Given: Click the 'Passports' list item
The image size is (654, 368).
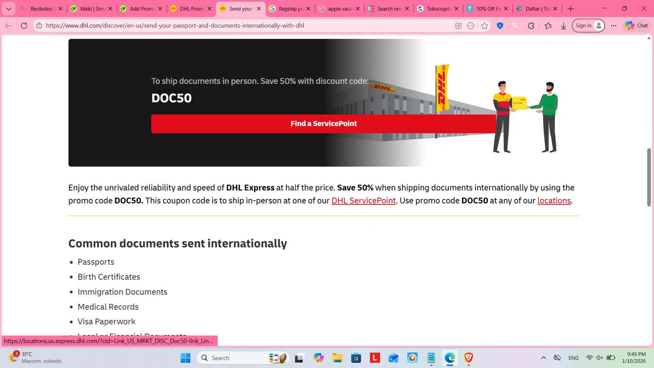Looking at the screenshot, I should pyautogui.click(x=96, y=262).
